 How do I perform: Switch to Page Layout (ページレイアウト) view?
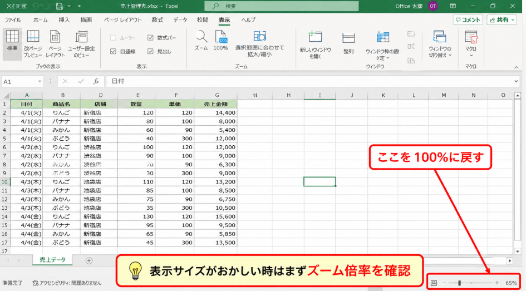click(55, 43)
